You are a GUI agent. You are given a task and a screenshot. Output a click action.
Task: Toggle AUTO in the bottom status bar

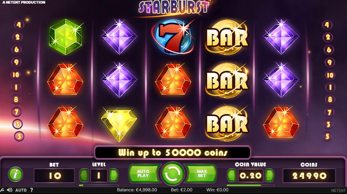point(21,190)
